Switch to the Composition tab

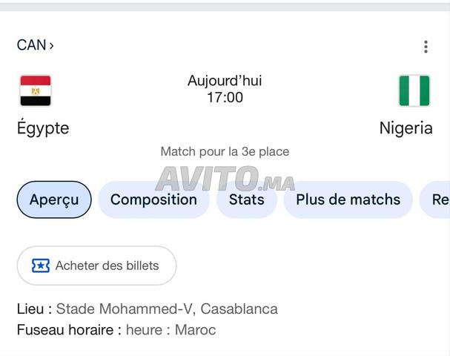pos(153,200)
